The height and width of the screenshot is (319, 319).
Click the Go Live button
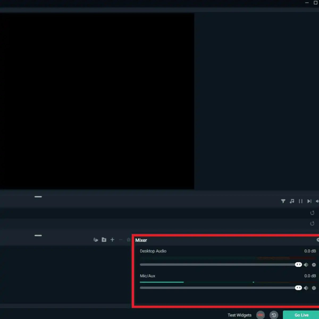301,315
